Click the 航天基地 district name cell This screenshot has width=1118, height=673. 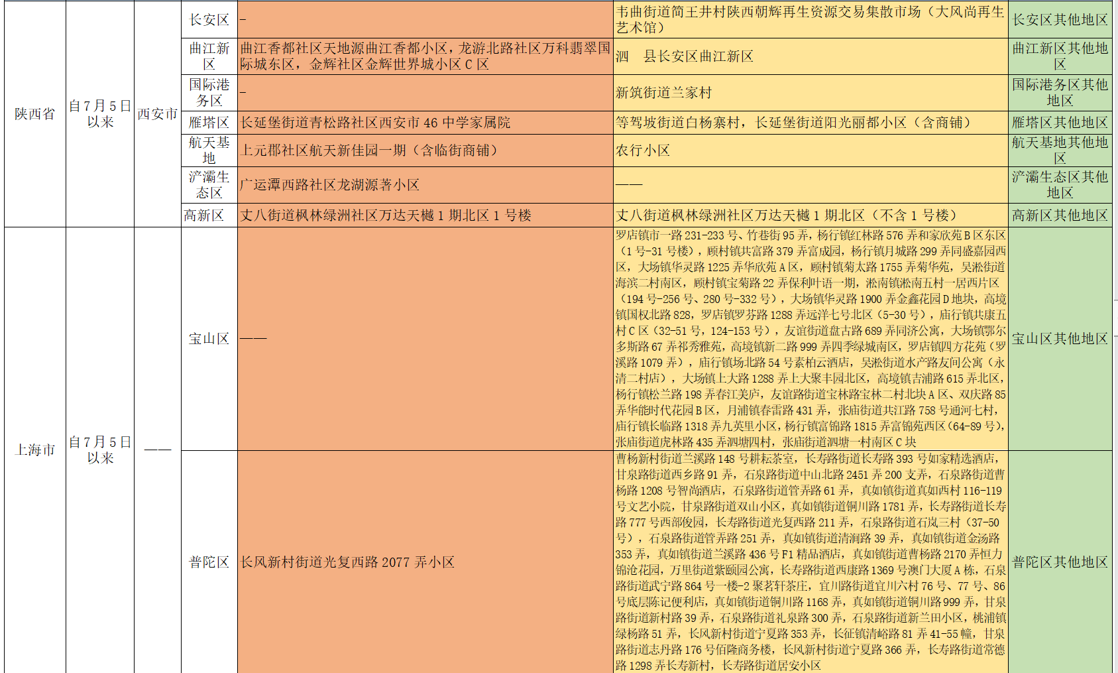209,151
